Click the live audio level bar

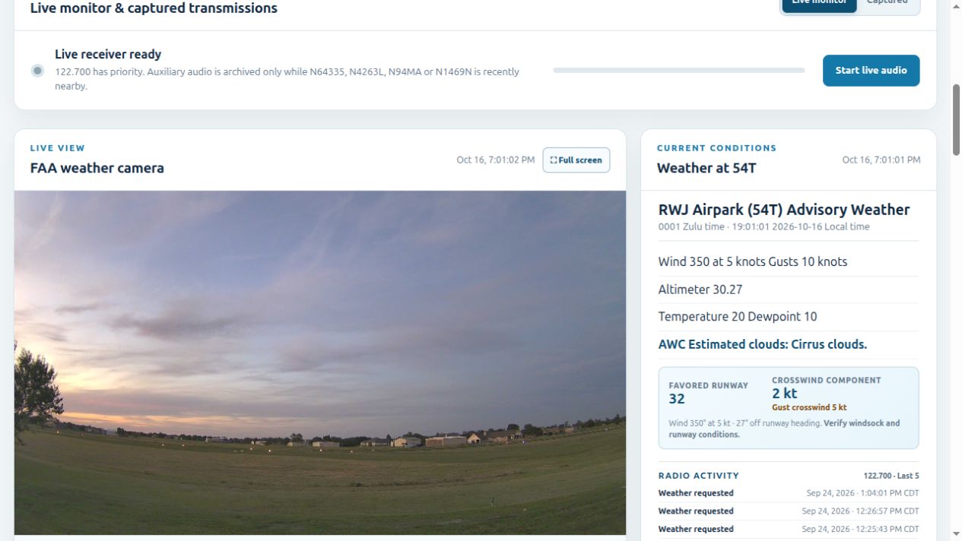click(x=678, y=71)
